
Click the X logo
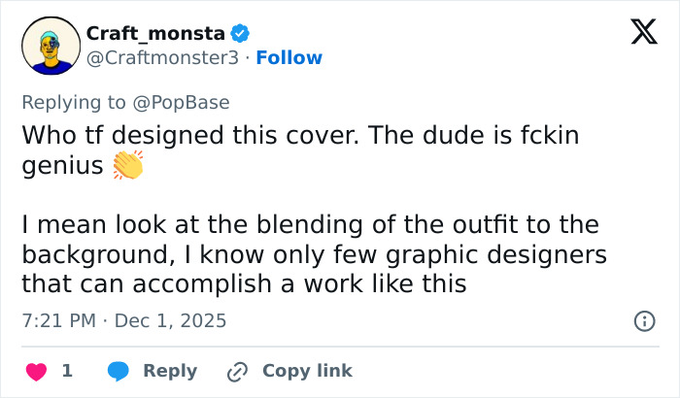[637, 33]
